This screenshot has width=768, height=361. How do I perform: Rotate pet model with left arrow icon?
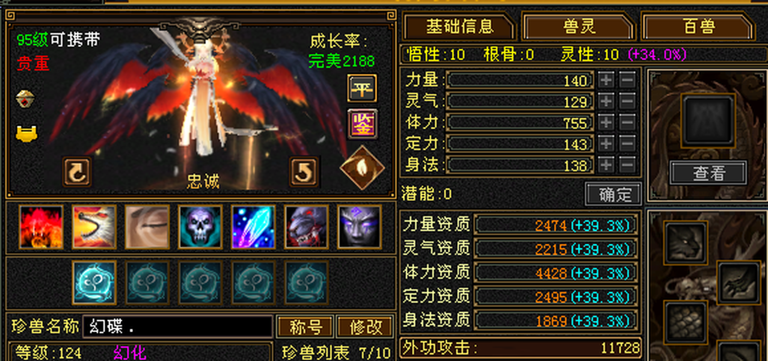[78, 172]
